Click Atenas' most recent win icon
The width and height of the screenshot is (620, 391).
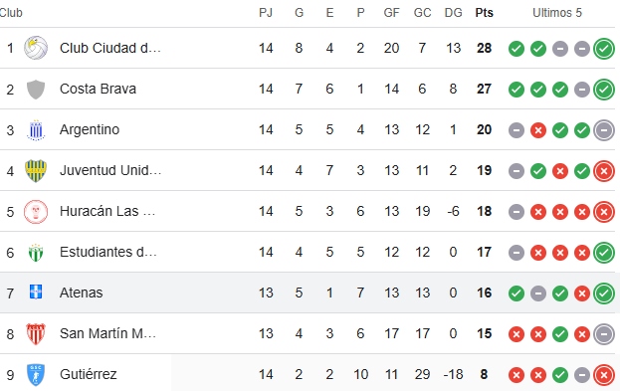604,293
